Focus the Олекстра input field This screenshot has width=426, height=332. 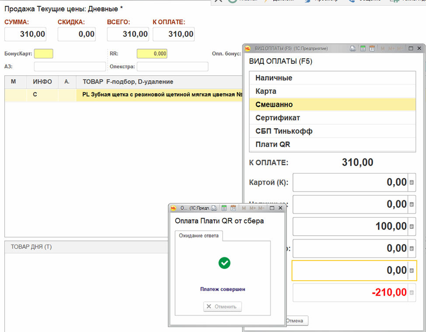[172, 66]
